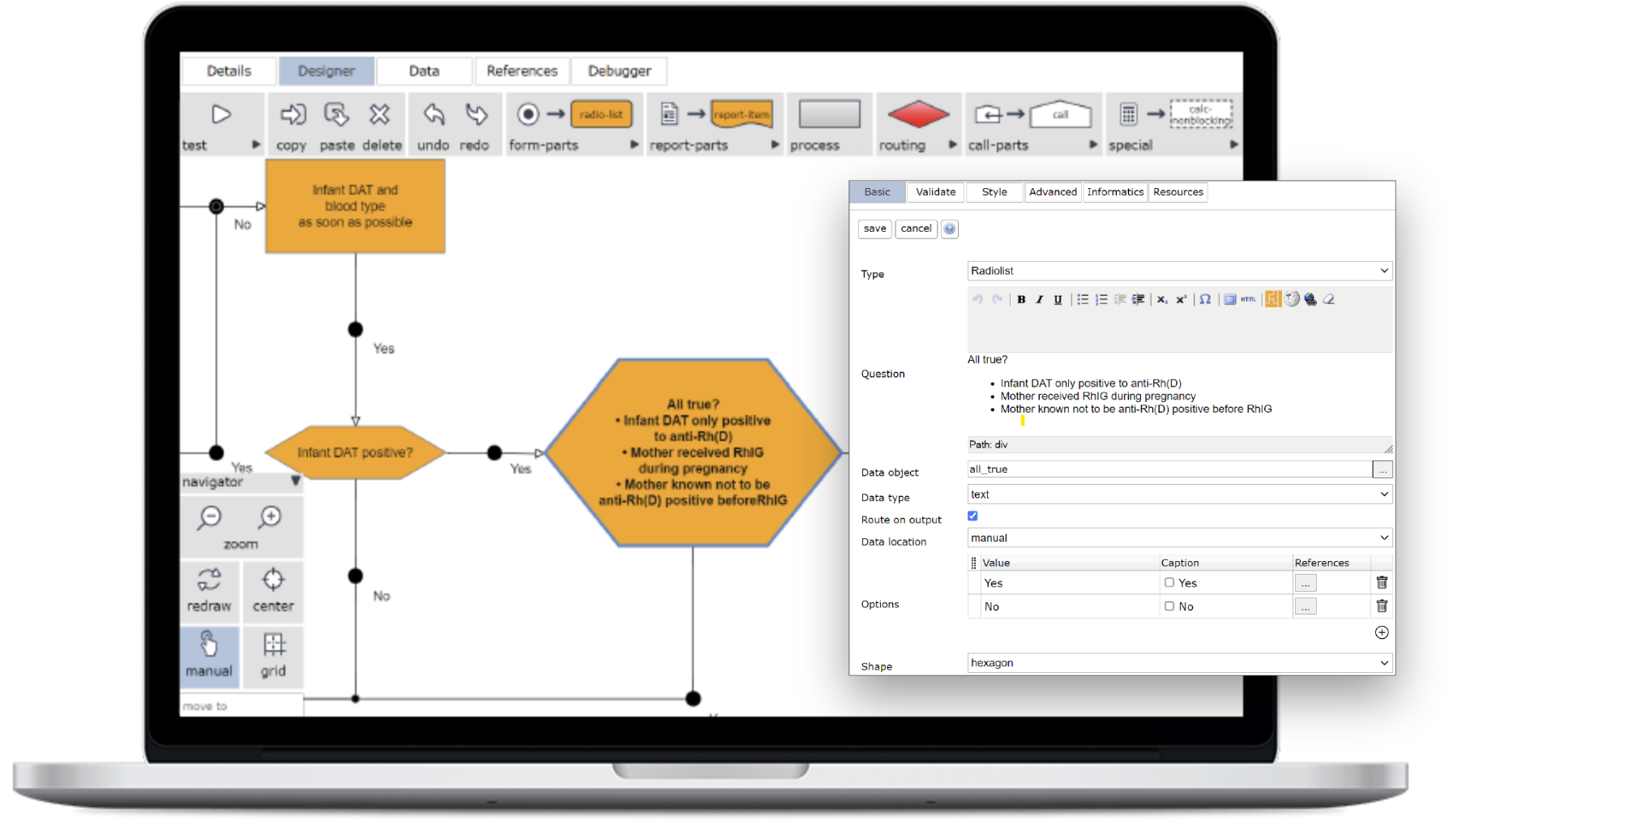The width and height of the screenshot is (1637, 835).
Task: Check the Yes caption checkbox
Action: (x=1169, y=582)
